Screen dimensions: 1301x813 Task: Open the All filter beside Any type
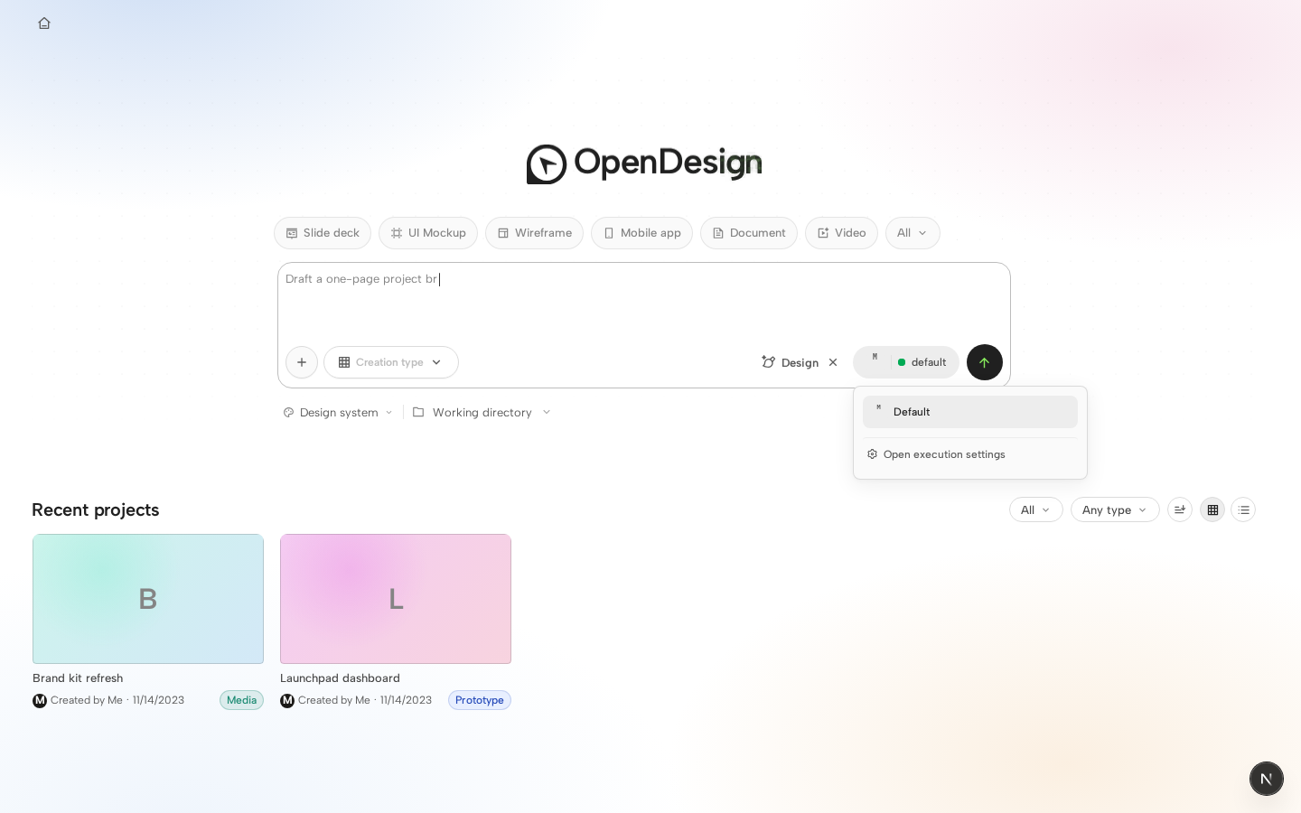[x=1036, y=509]
